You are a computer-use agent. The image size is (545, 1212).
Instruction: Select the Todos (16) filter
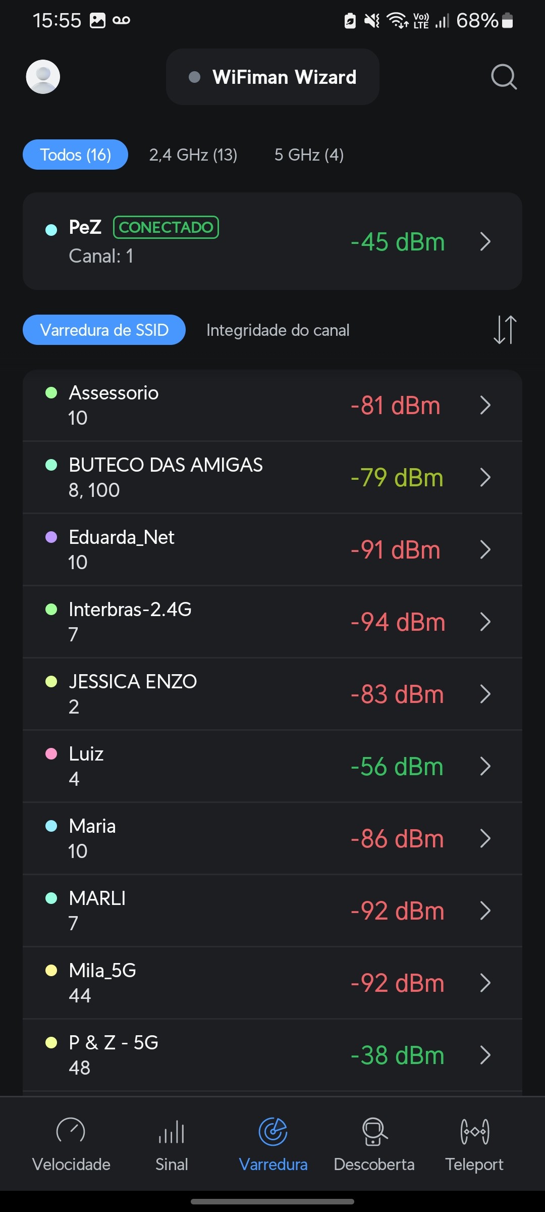pyautogui.click(x=75, y=155)
